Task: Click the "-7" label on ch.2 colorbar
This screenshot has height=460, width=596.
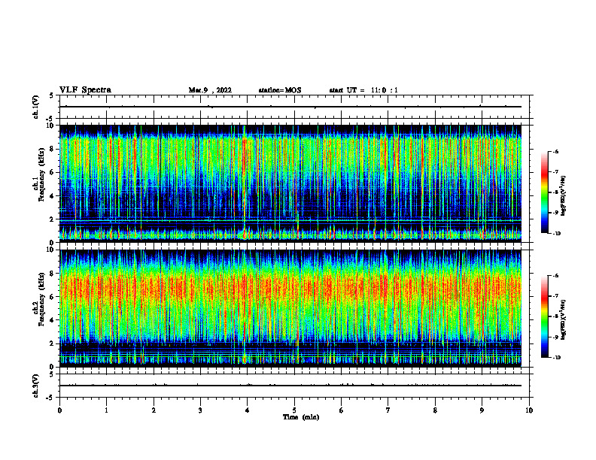Action: 555,296
